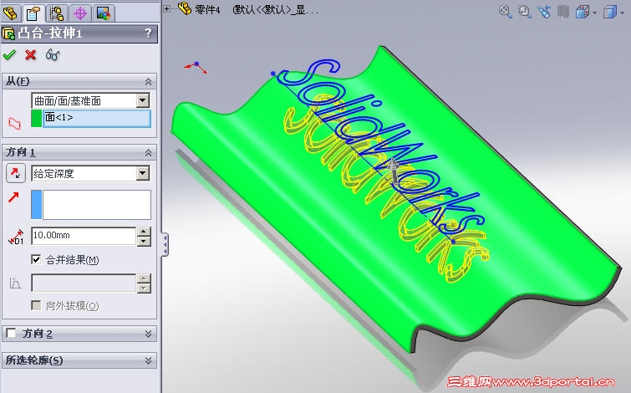Click the help question mark for 凸台-拉伸1
Viewport: 631px width, 393px height.
tap(148, 33)
